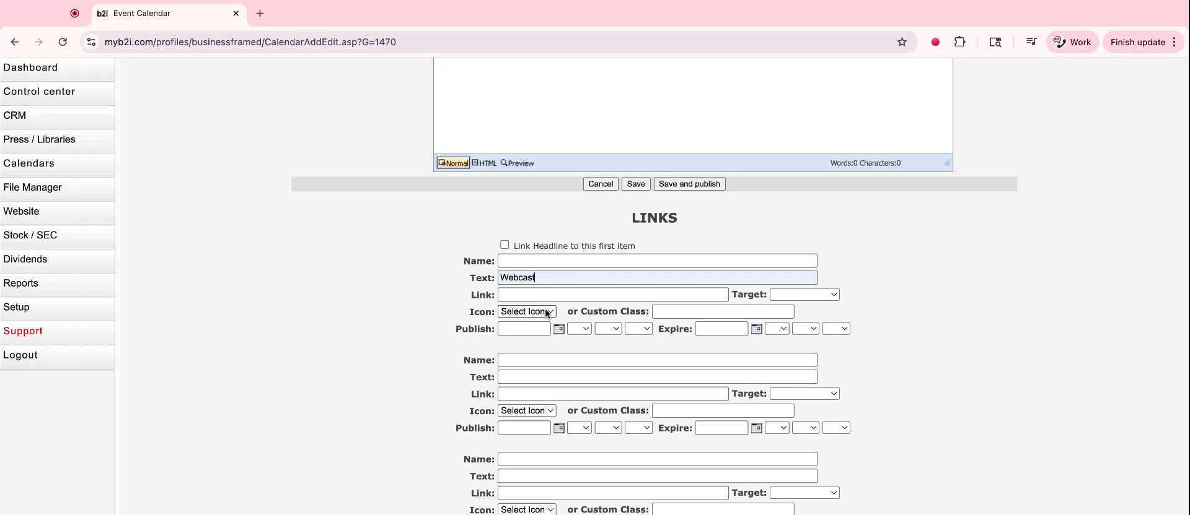Image resolution: width=1190 pixels, height=515 pixels.
Task: Open second link Publish calendar picker
Action: click(x=558, y=428)
